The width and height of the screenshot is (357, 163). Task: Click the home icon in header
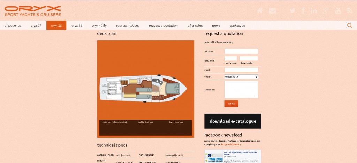[x=260, y=11]
